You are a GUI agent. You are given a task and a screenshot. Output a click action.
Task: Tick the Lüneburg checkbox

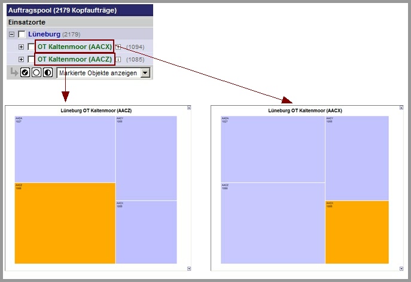(22, 34)
